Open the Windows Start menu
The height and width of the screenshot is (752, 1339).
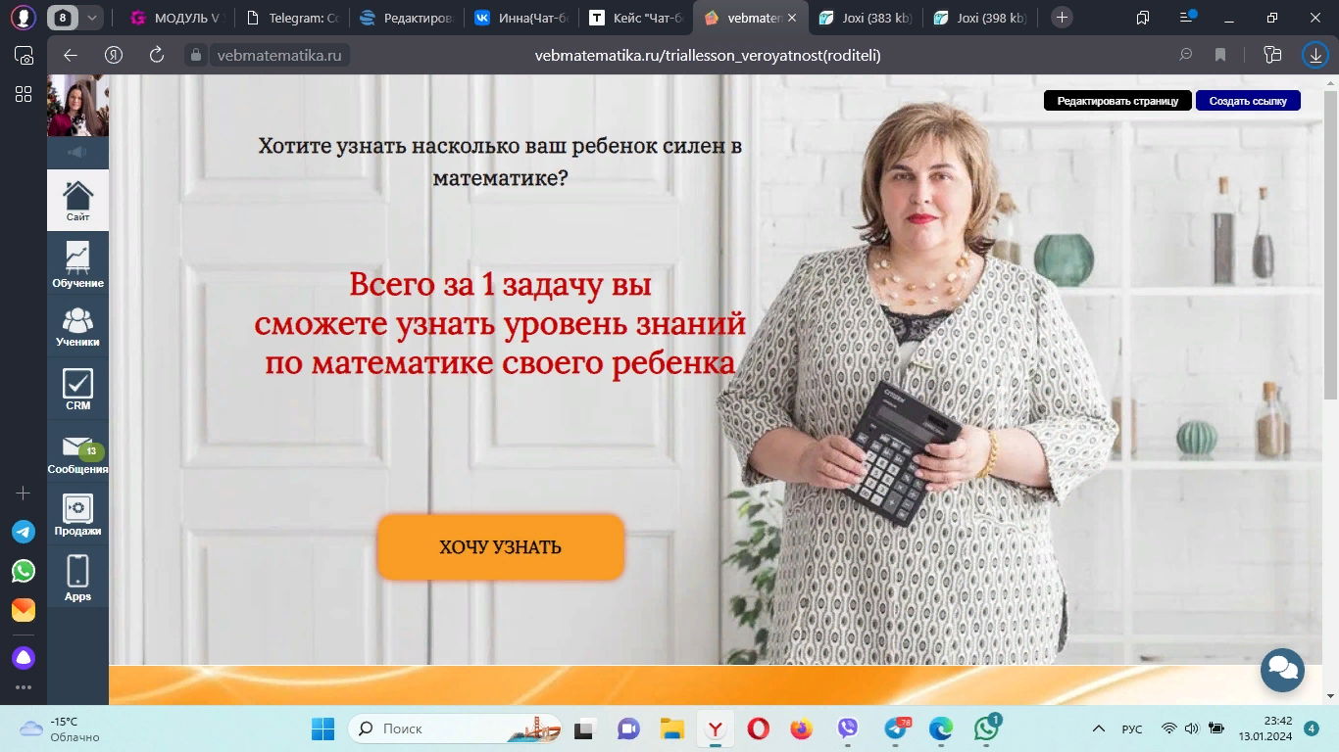coord(322,728)
